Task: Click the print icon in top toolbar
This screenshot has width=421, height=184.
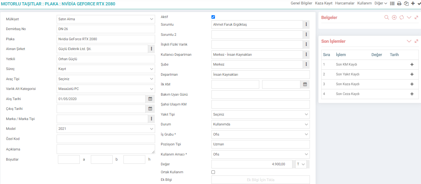Action: [x=399, y=3]
